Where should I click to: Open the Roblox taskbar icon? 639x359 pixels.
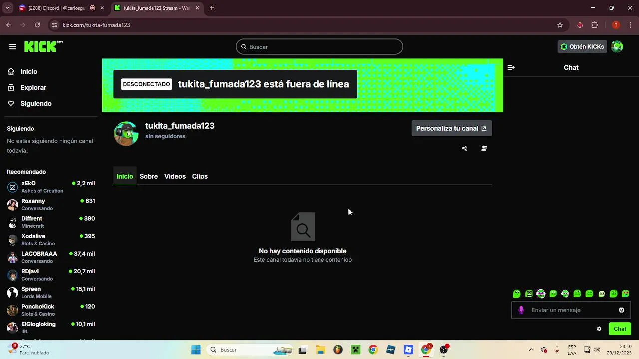pyautogui.click(x=409, y=350)
